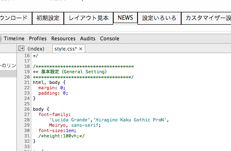Select the 'のリン' item in the left sidebar
The image size is (231, 151).
(8, 65)
